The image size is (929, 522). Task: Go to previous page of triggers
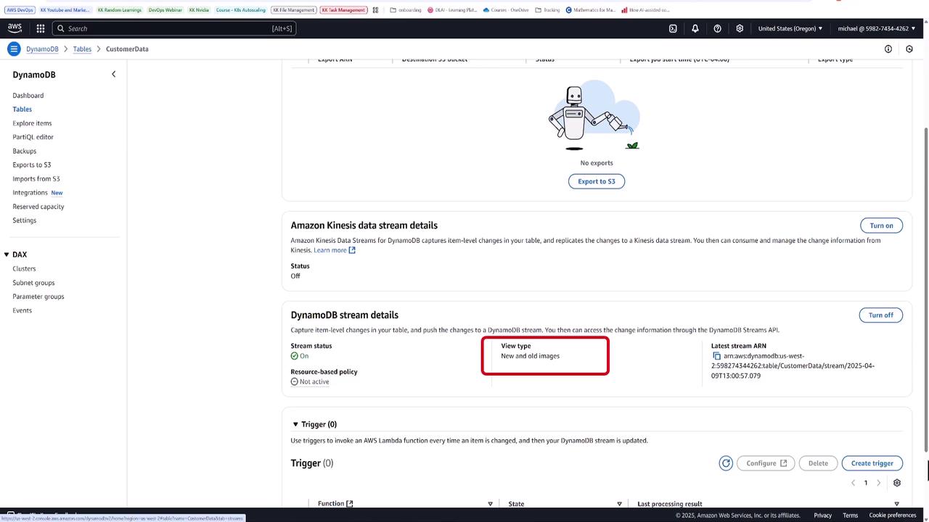coord(854,483)
